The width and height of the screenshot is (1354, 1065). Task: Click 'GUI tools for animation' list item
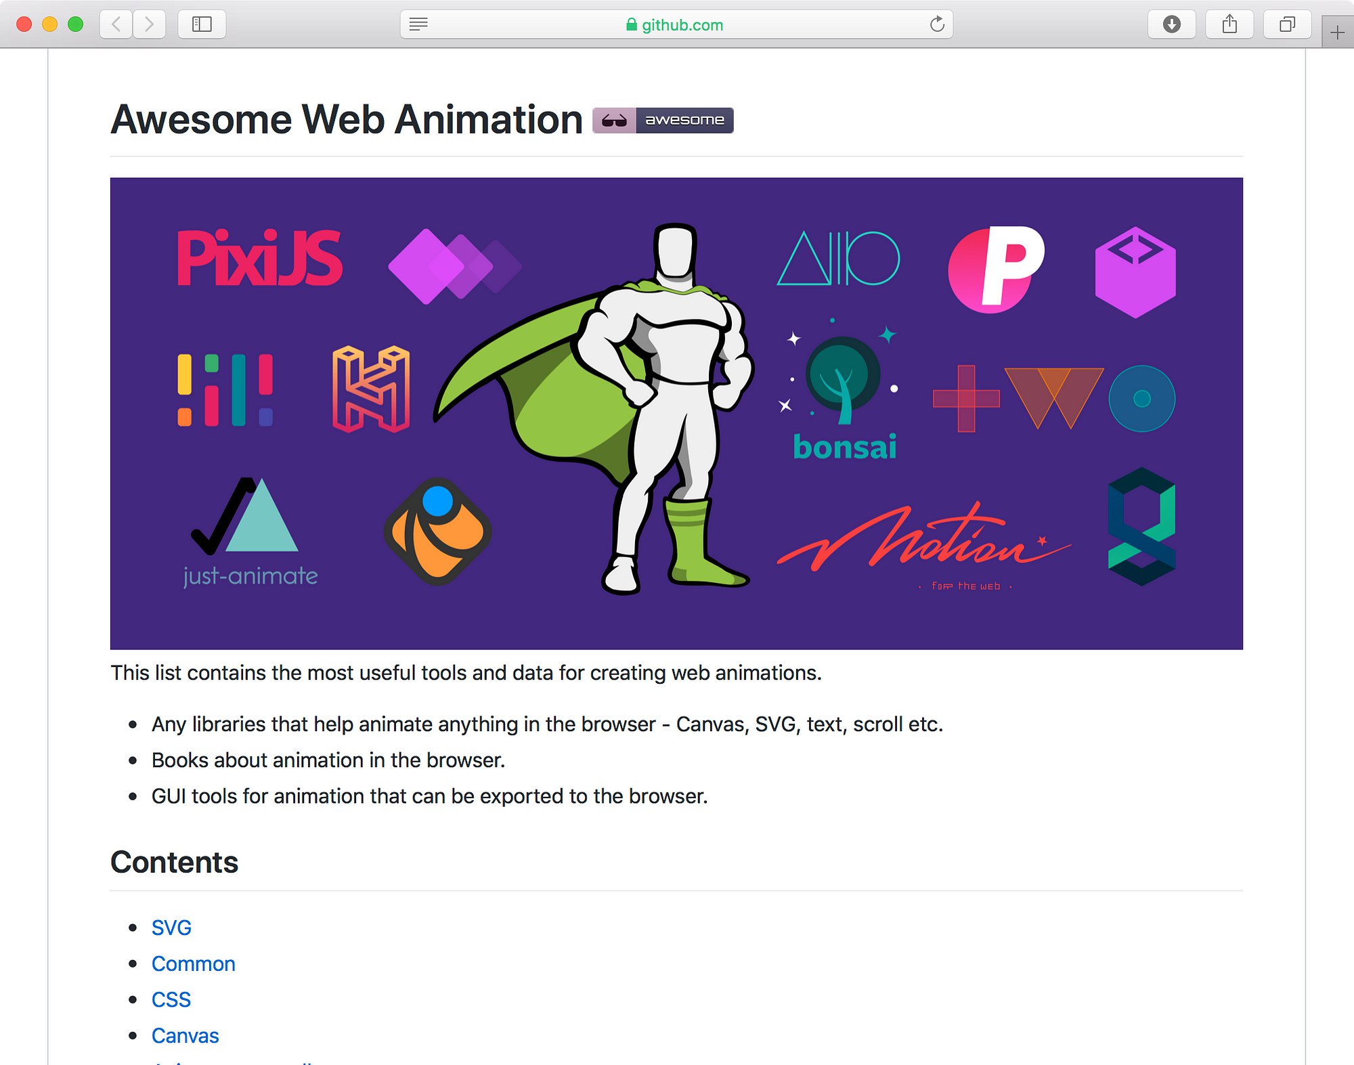(430, 796)
